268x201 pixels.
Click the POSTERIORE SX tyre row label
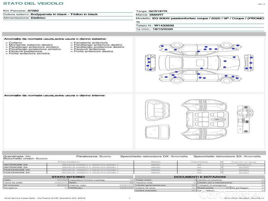(17, 173)
